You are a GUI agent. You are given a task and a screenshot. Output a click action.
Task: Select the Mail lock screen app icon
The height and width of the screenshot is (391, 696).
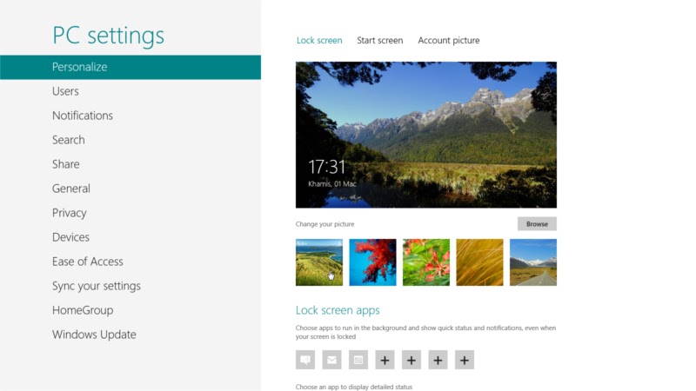[332, 360]
